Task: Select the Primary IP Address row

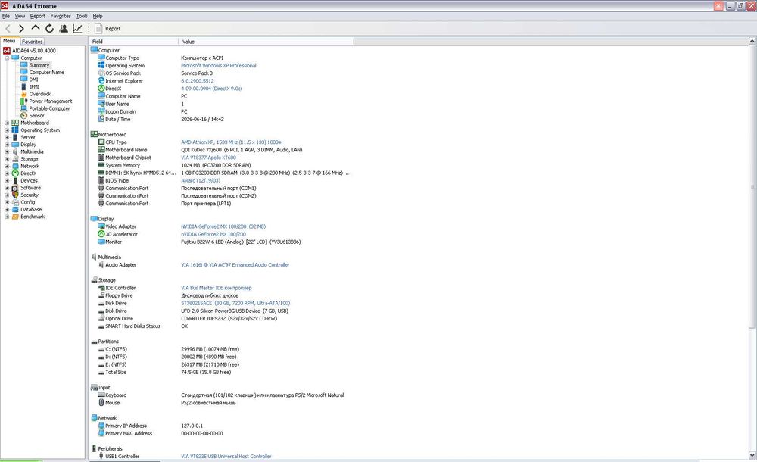Action: (x=220, y=426)
